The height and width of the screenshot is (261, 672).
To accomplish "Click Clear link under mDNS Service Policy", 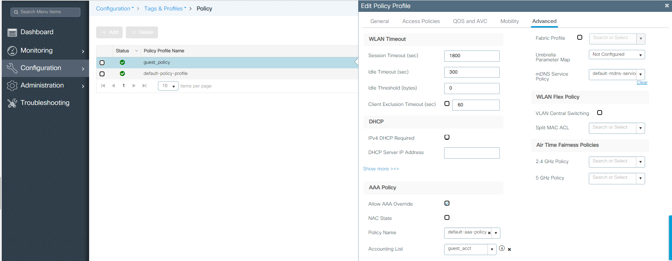I will (642, 83).
